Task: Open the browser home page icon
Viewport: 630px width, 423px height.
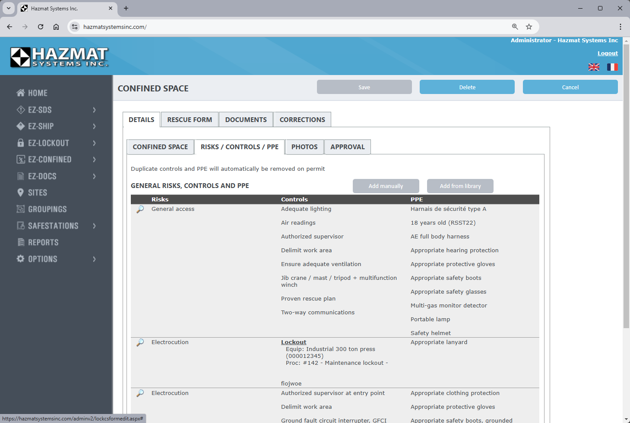Action: point(56,27)
